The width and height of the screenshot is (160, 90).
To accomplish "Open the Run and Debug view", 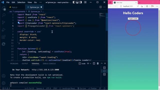I will coord(4,30).
